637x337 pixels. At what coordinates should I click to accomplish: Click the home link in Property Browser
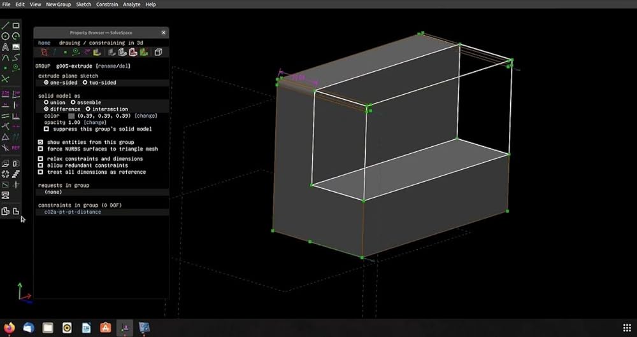45,43
